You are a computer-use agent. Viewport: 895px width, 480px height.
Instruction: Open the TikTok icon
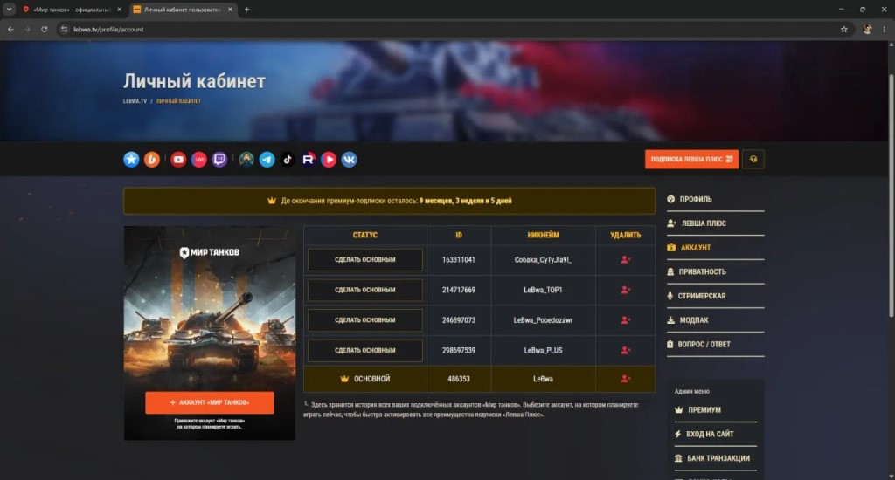click(x=288, y=160)
